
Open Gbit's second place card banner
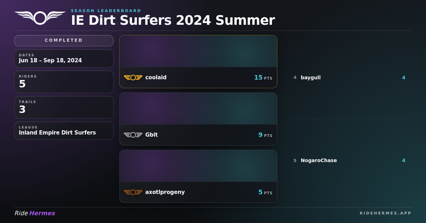198,109
